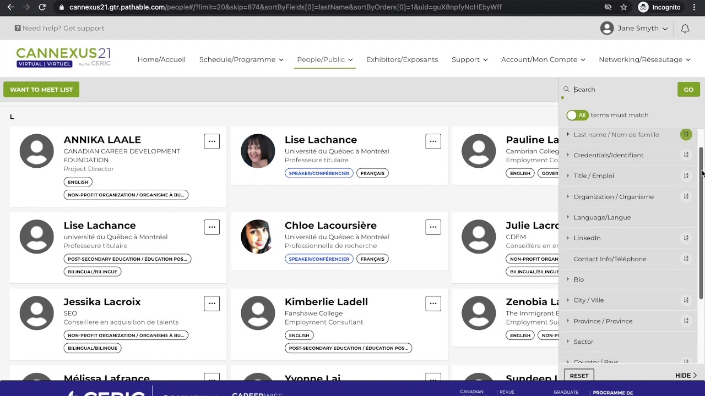Image resolution: width=705 pixels, height=396 pixels.
Task: Open browser three-dot menu
Action: tap(696, 7)
